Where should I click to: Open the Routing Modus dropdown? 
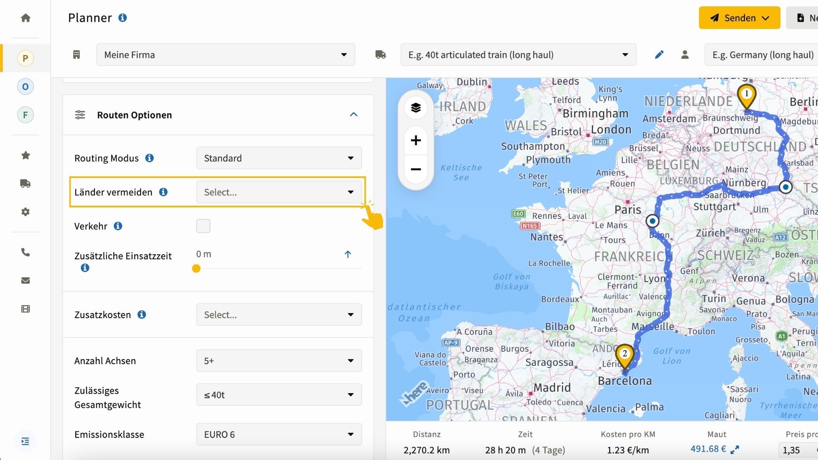tap(279, 158)
